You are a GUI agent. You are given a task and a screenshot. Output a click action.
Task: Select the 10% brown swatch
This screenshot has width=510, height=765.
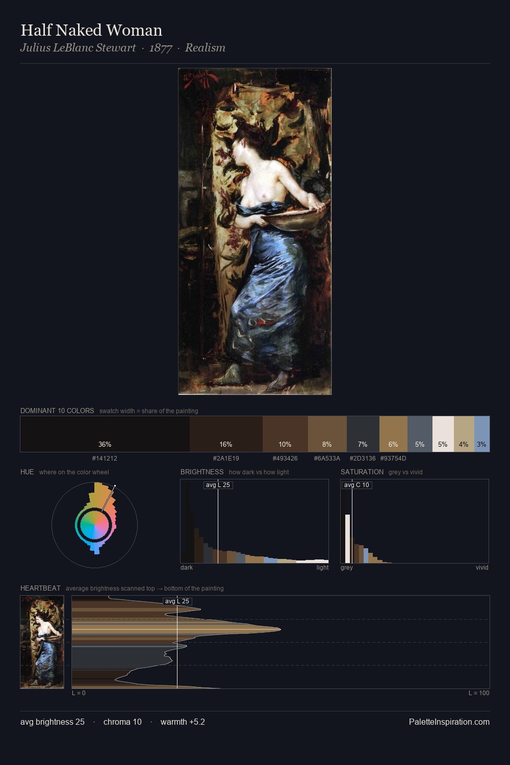[285, 434]
